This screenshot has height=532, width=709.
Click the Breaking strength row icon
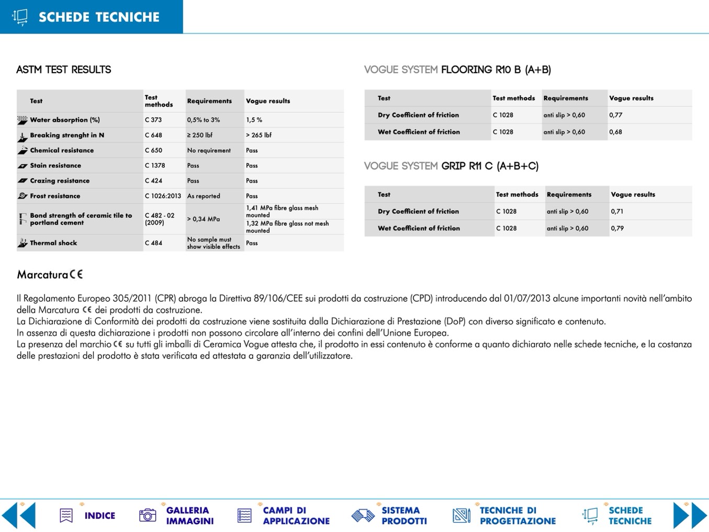(x=22, y=135)
